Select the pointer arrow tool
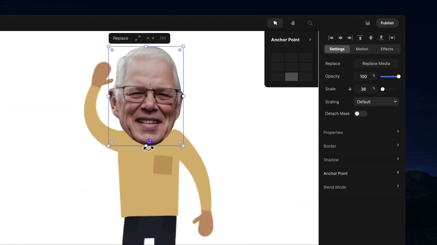The image size is (437, 245). click(x=275, y=23)
